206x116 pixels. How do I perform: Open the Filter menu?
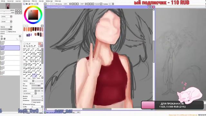(34, 1)
